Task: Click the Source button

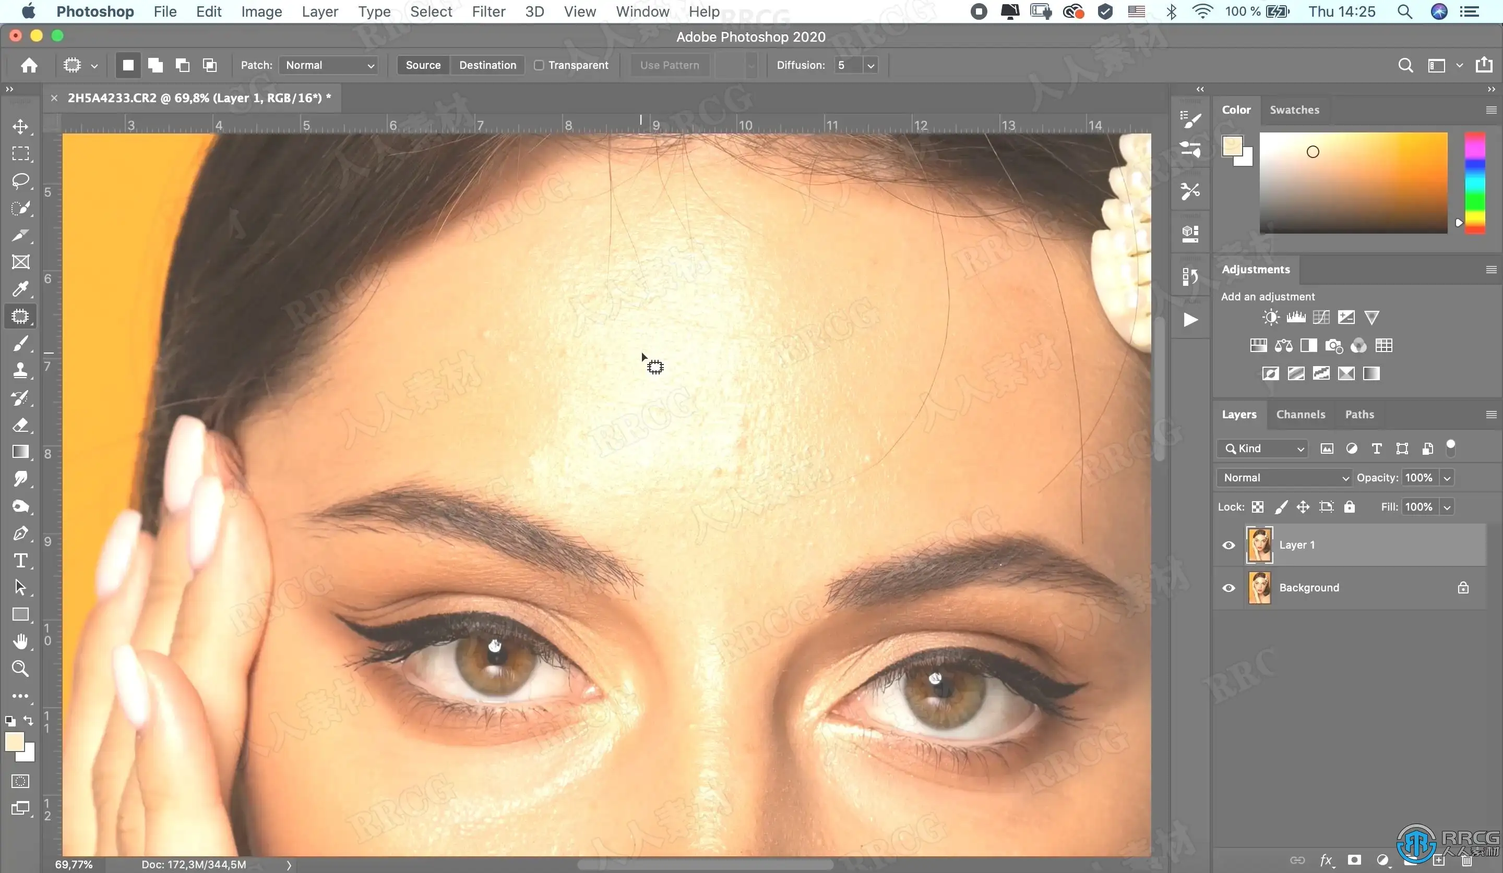Action: [423, 65]
